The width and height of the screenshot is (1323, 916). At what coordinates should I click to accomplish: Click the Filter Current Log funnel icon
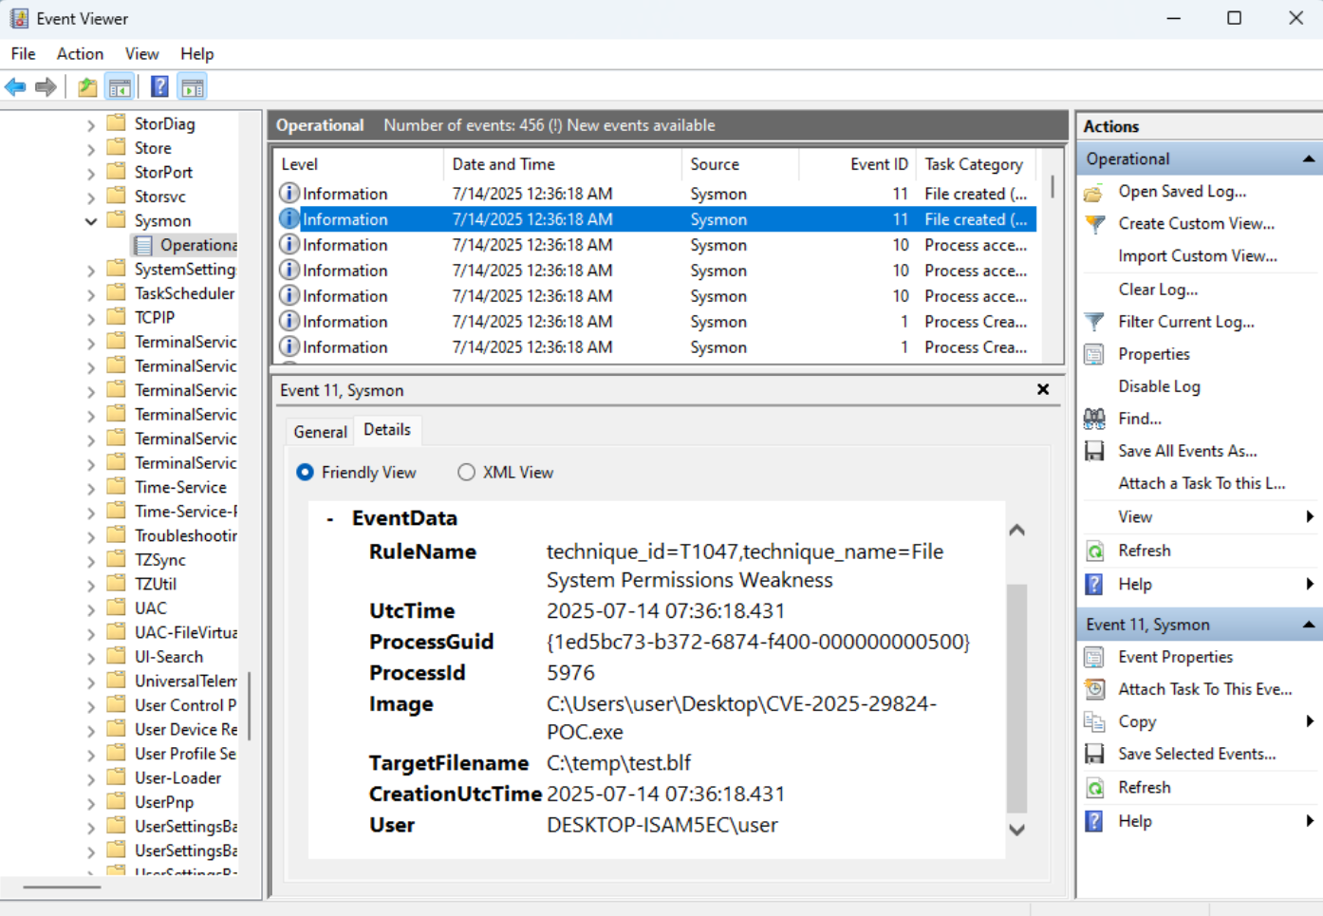point(1094,322)
